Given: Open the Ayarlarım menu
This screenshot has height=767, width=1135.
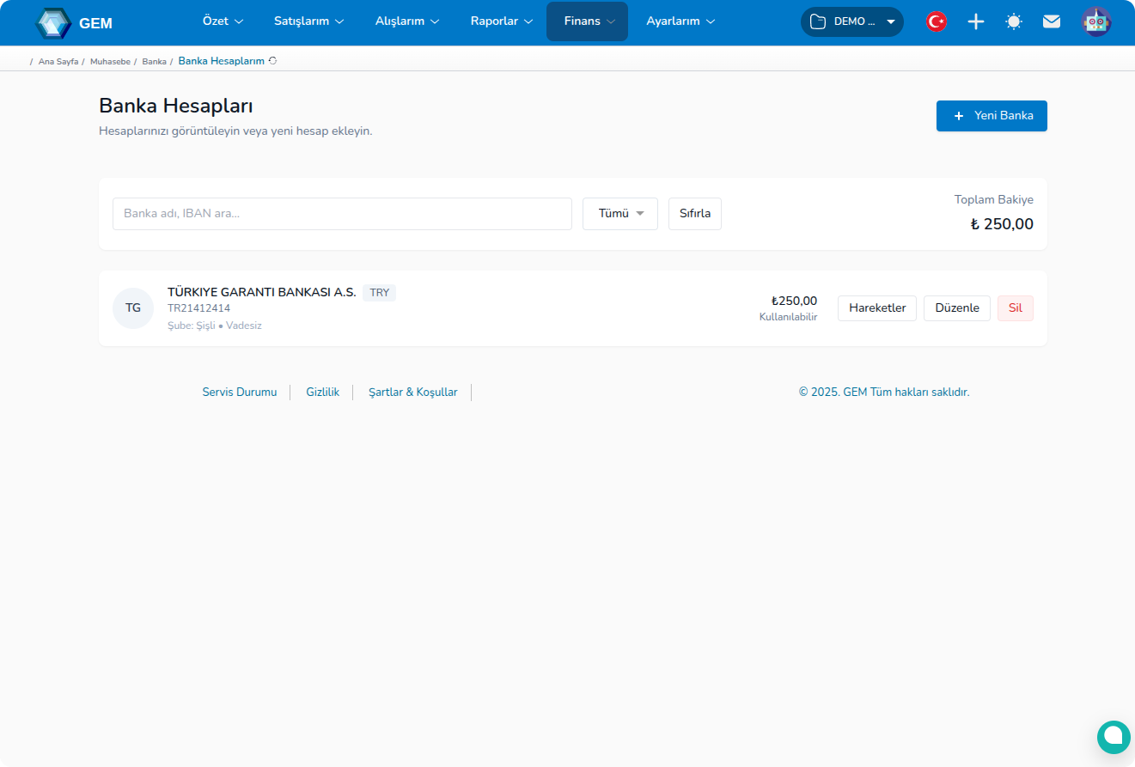Looking at the screenshot, I should (680, 21).
